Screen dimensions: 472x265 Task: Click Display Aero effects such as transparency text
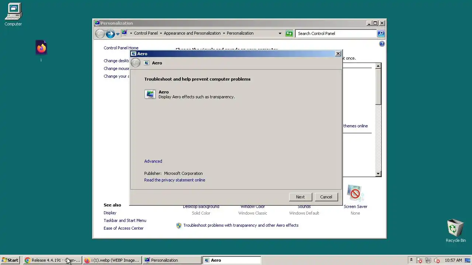click(x=197, y=97)
